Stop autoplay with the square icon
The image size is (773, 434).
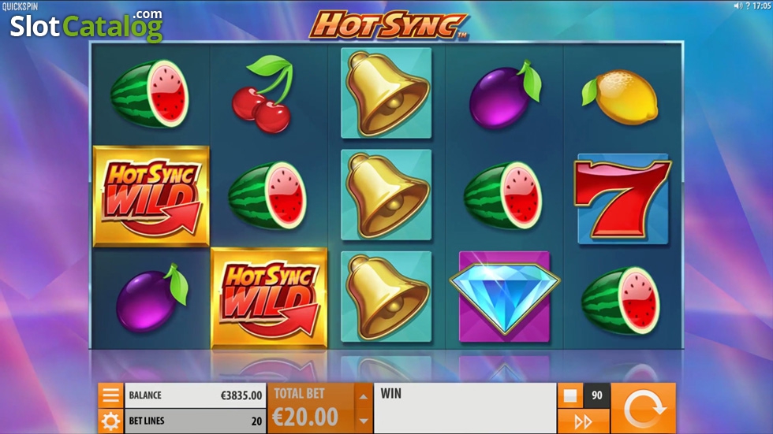pyautogui.click(x=570, y=395)
